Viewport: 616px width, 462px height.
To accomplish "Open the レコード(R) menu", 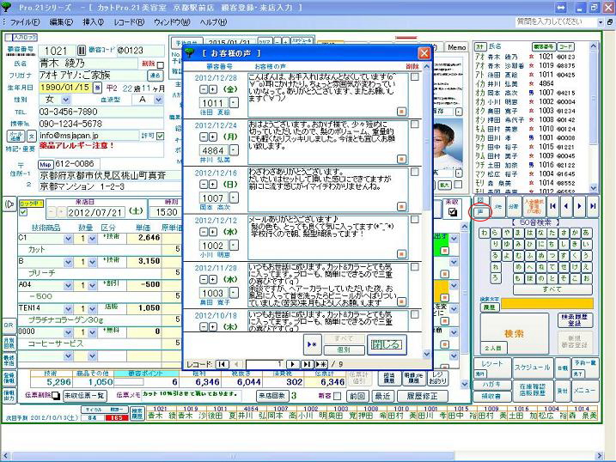I will (x=129, y=22).
